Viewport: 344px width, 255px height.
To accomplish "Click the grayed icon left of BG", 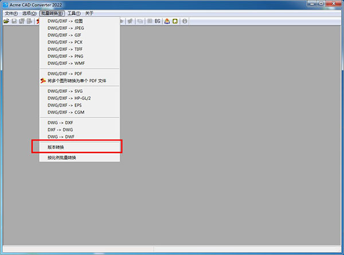I will pyautogui.click(x=150, y=21).
